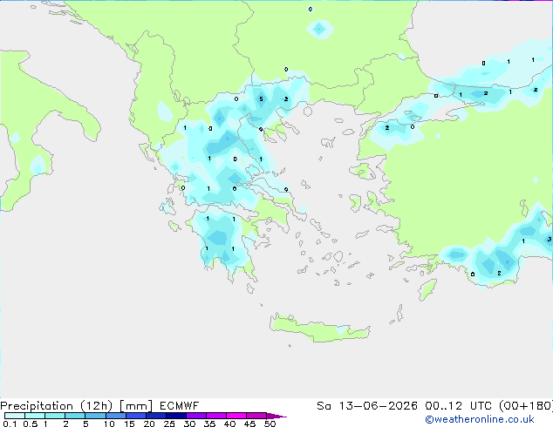Select the 2–5 mm legend color swatch
The width and height of the screenshot is (553, 427).
click(75, 416)
